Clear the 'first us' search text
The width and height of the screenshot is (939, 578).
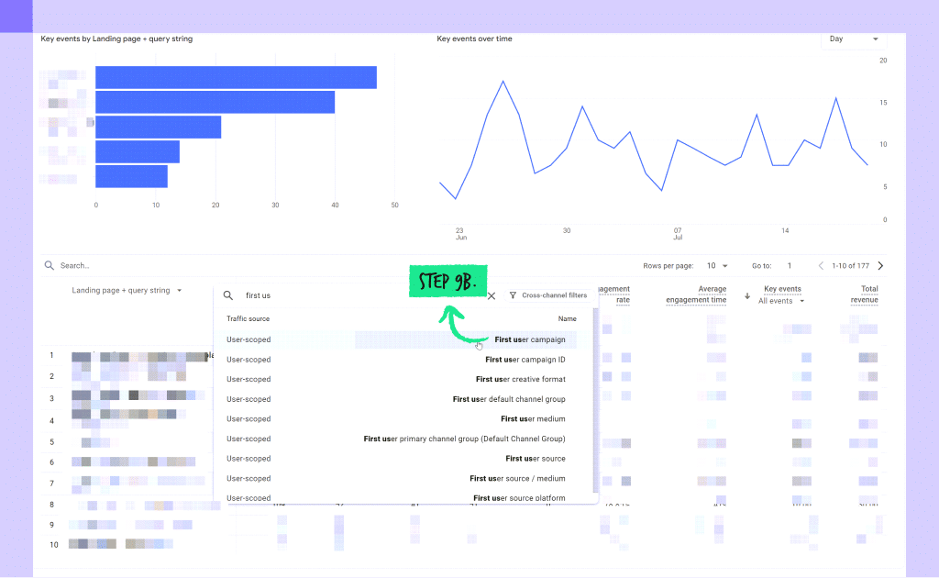point(492,296)
